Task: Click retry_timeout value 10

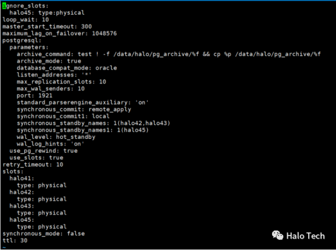Action: 59,165
